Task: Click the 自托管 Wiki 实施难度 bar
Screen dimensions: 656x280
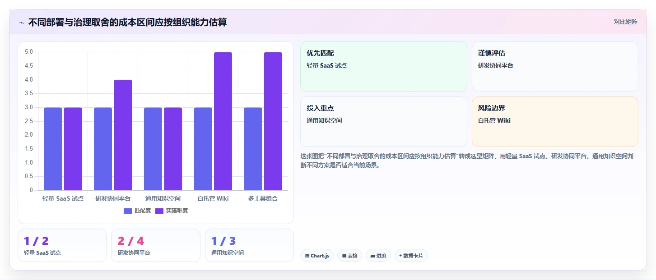Action: click(223, 121)
